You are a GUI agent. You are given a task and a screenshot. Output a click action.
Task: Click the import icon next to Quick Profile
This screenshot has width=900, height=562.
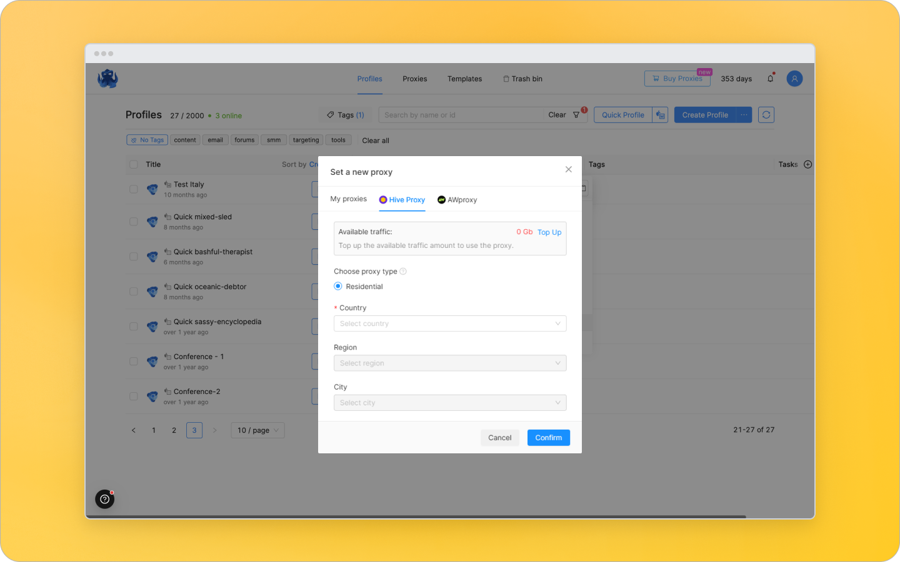pos(661,114)
